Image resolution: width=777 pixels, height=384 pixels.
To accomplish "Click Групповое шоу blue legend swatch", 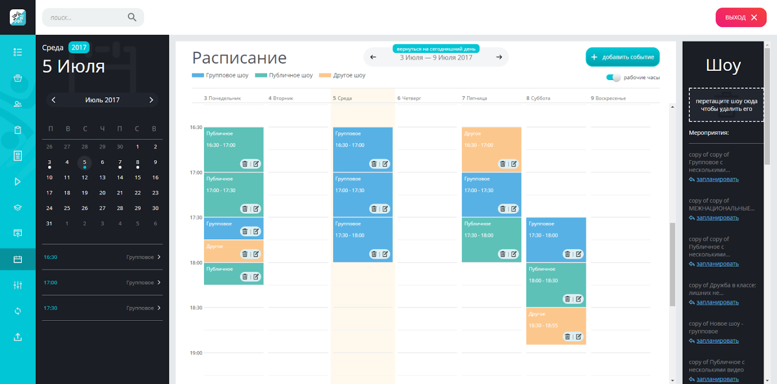I will point(198,75).
